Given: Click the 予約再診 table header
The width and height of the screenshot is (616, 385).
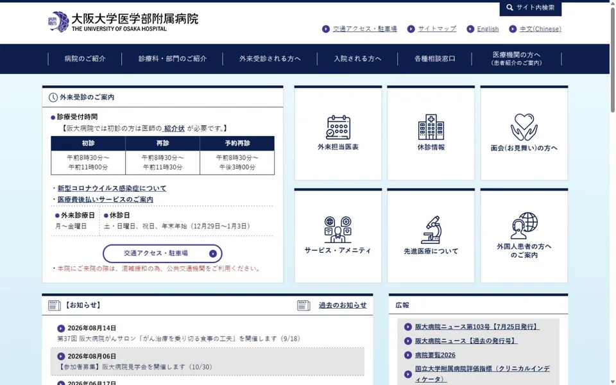Looking at the screenshot, I should coord(237,143).
